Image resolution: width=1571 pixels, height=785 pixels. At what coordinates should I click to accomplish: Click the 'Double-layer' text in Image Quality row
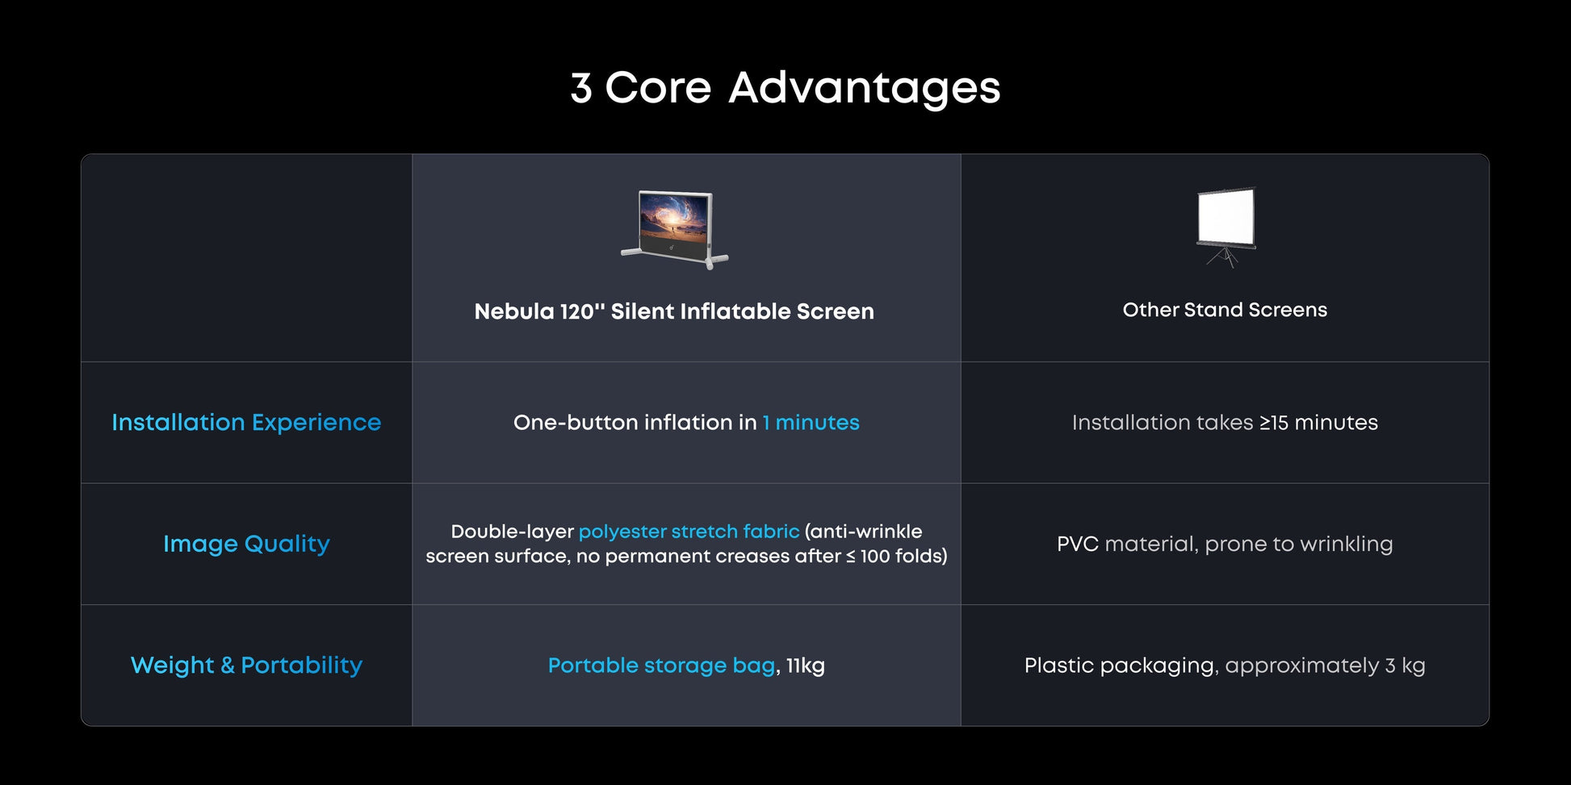pyautogui.click(x=512, y=532)
